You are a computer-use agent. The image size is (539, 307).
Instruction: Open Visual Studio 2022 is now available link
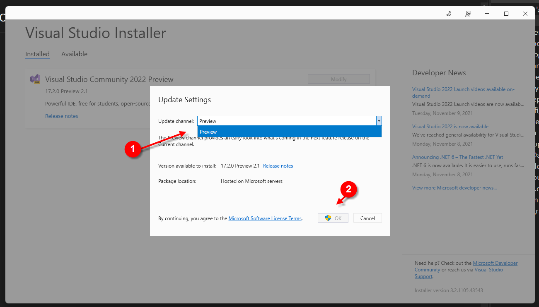click(450, 127)
